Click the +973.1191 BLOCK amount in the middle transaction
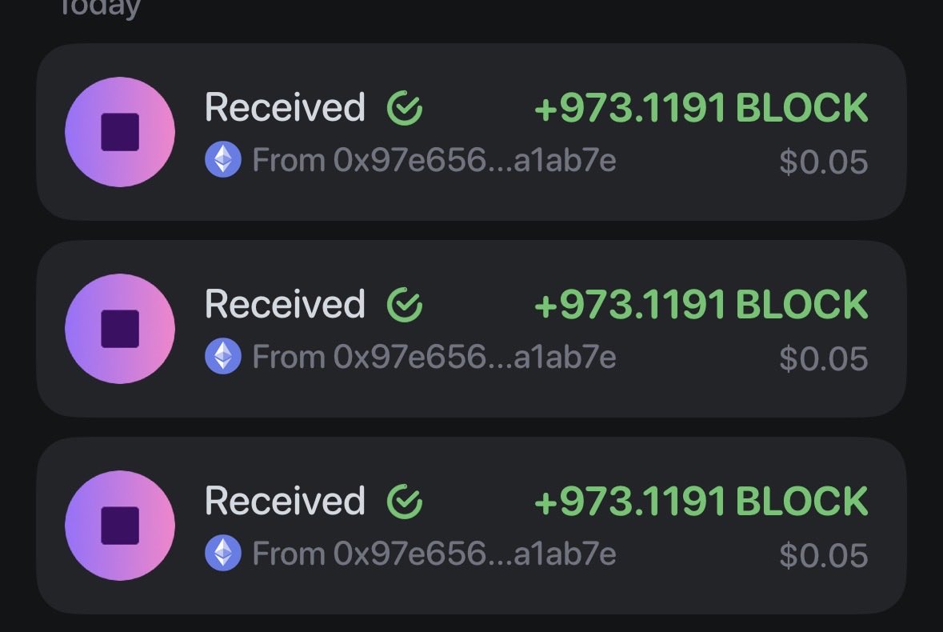 (x=701, y=305)
